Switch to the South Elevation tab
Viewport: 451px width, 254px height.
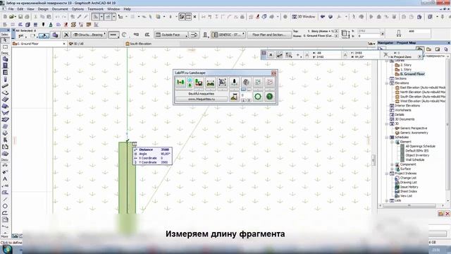[139, 44]
